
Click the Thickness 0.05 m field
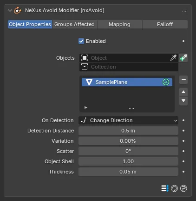[x=128, y=172]
